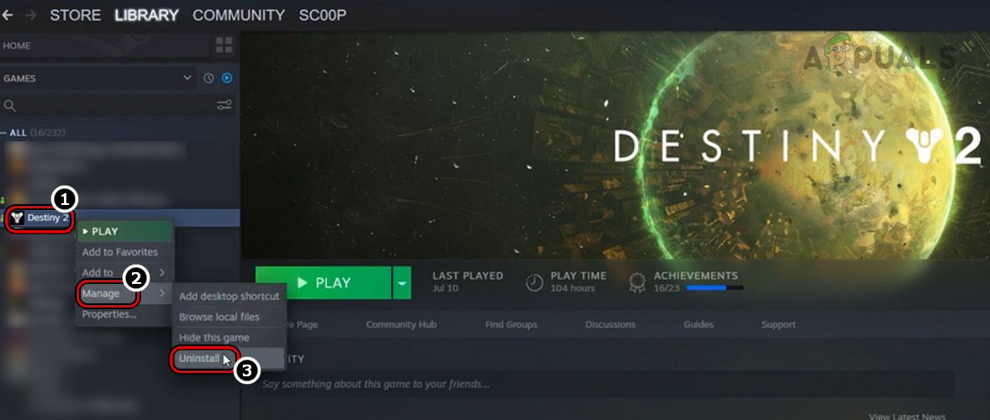The image size is (990, 420).
Task: Open the Community Hub link
Action: [x=401, y=325]
